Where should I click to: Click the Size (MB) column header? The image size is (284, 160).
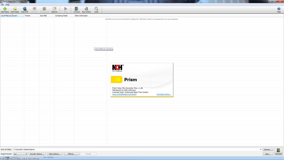pyautogui.click(x=47, y=16)
